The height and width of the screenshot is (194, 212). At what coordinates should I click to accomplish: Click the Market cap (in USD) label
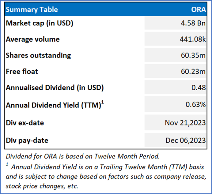(40, 23)
